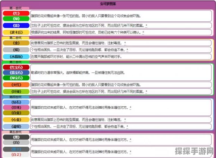The image size is (216, 158).
Task: Click the 《魂银》 entry text '个性相当固执'
Action: click(41, 127)
